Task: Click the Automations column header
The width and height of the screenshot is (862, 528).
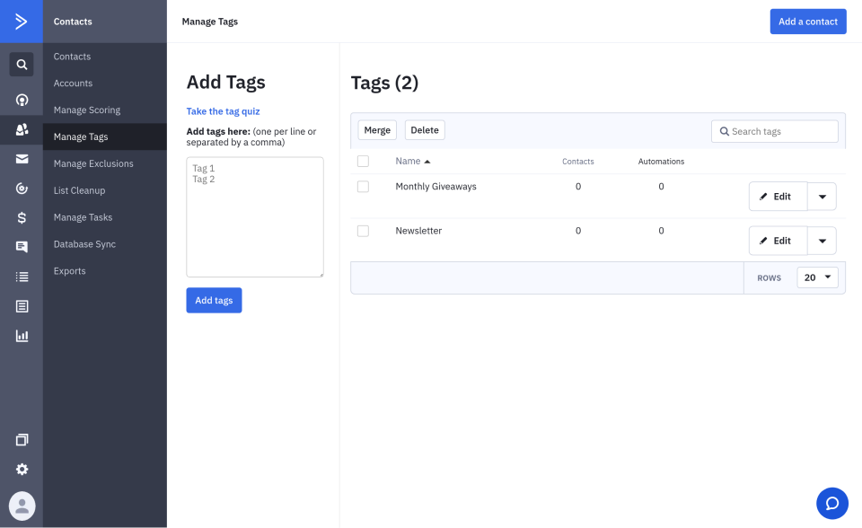Action: pyautogui.click(x=662, y=162)
